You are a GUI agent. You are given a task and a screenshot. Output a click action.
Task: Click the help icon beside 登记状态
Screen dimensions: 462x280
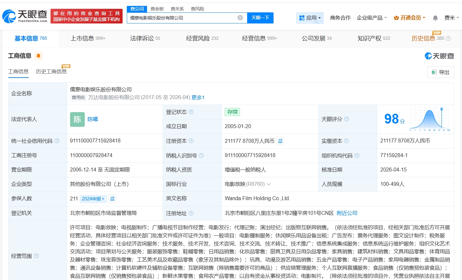[x=191, y=112]
